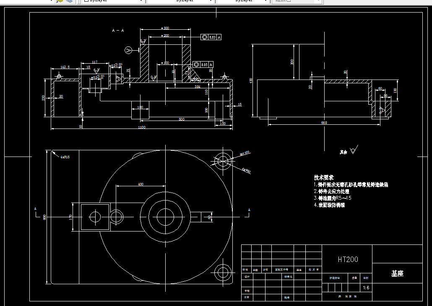Select the 基座 part name in title block
Image resolution: width=432 pixels, height=306 pixels.
397,273
